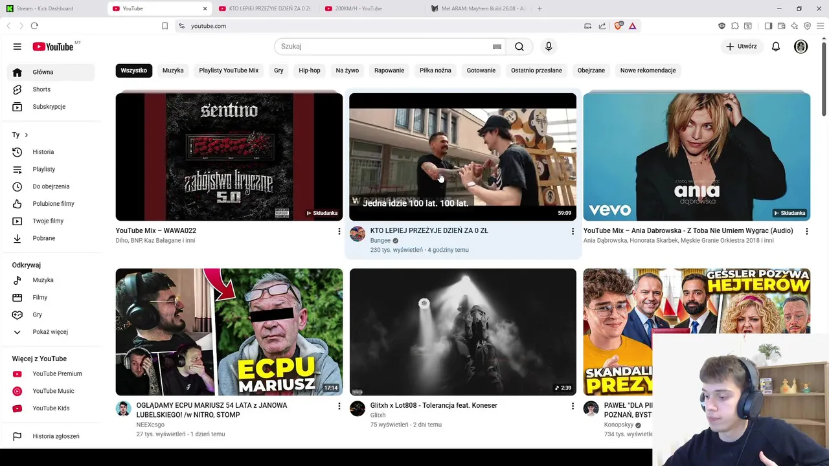Click Glitxh channel avatar
The width and height of the screenshot is (829, 466).
[358, 409]
